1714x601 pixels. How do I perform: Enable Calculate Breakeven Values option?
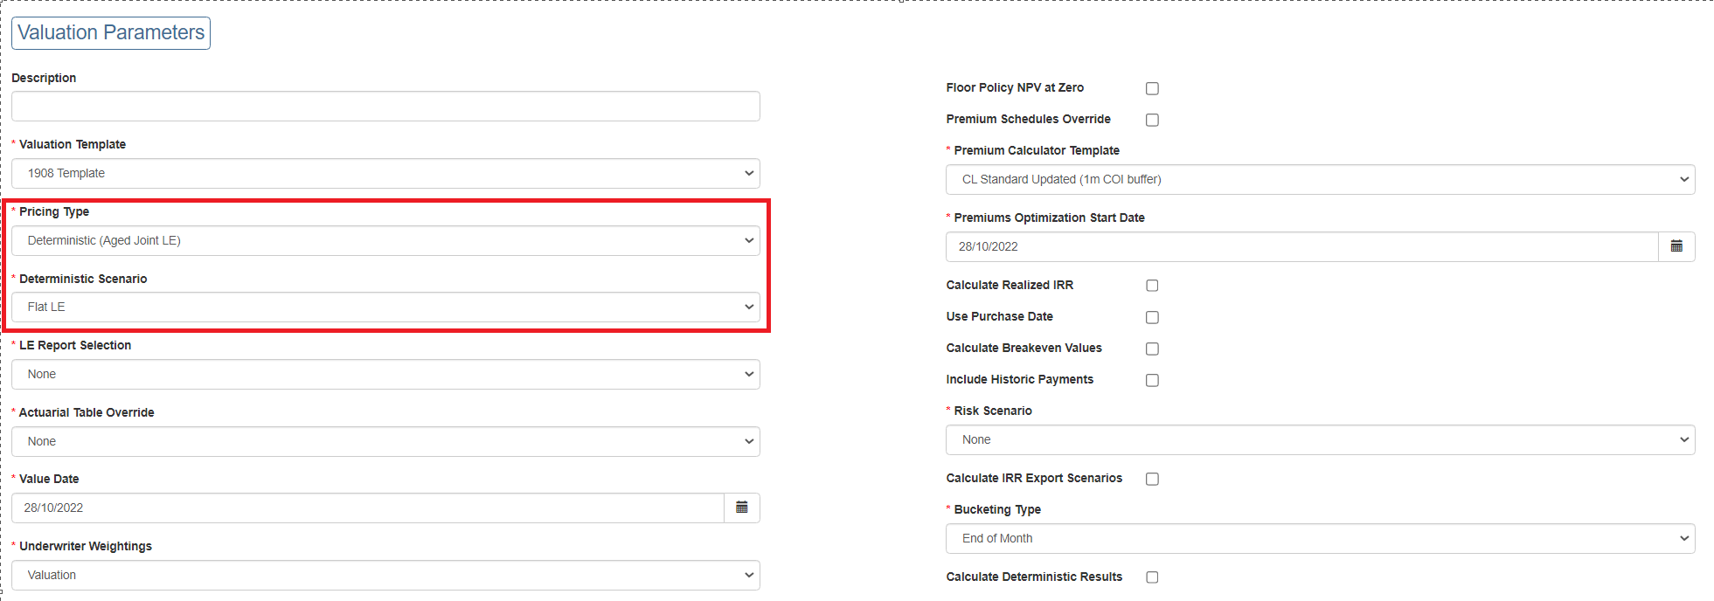(x=1152, y=349)
